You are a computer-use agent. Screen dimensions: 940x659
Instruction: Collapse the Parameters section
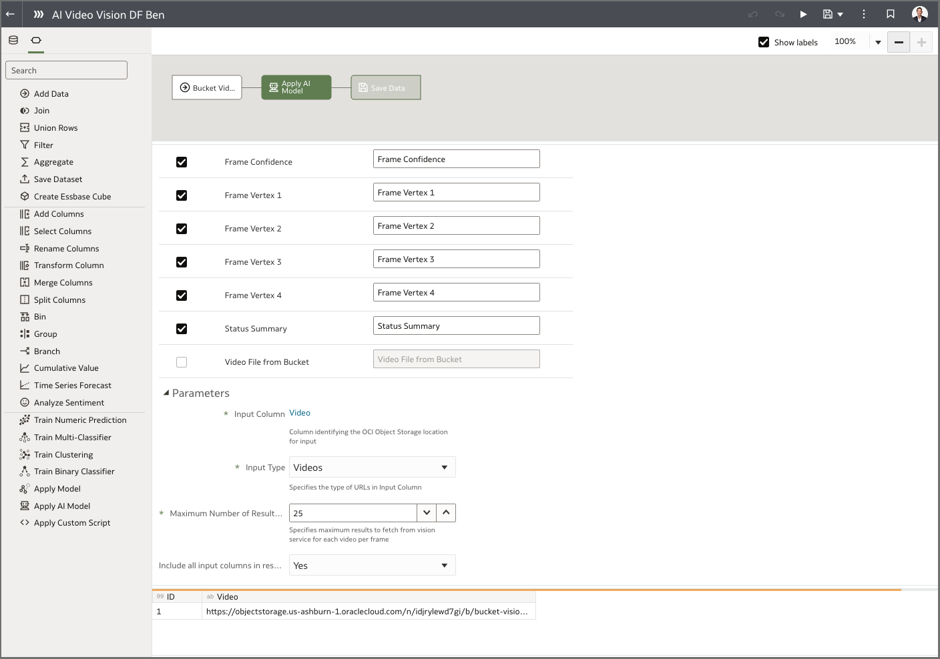click(x=166, y=393)
